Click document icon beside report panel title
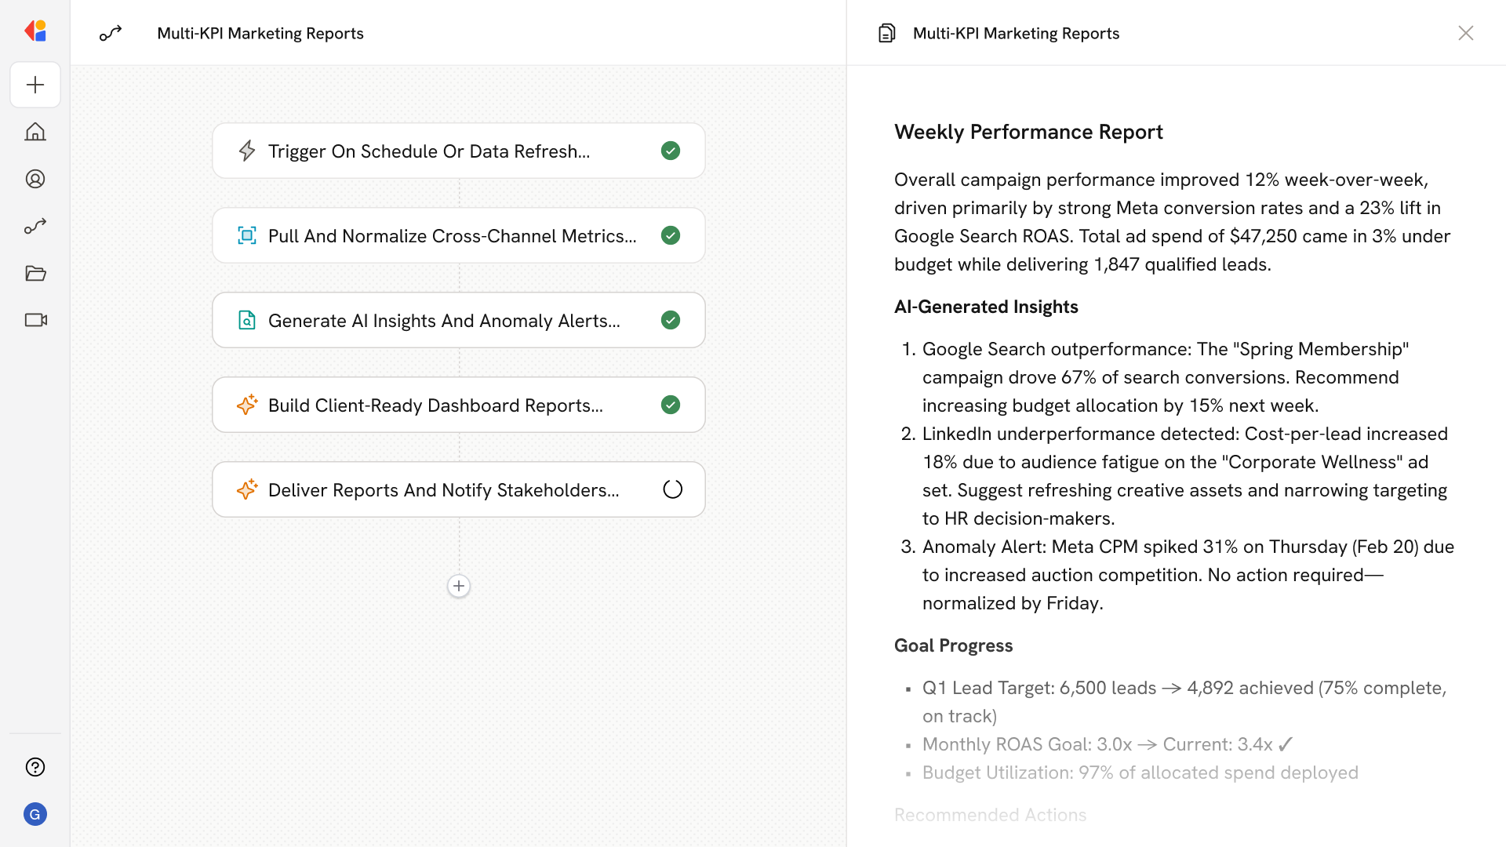This screenshot has height=847, width=1506. click(886, 33)
